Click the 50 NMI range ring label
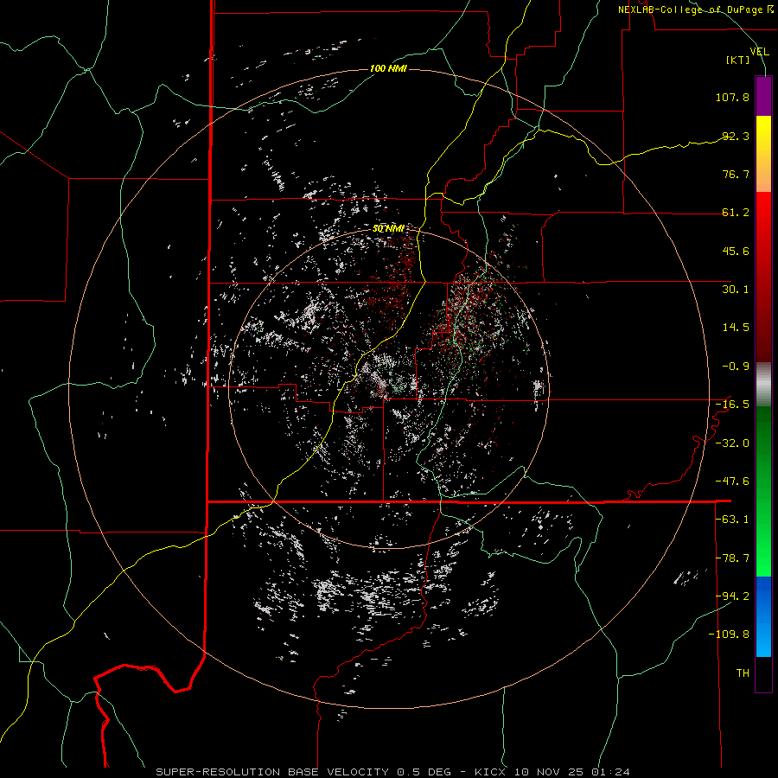The width and height of the screenshot is (778, 778). [388, 228]
